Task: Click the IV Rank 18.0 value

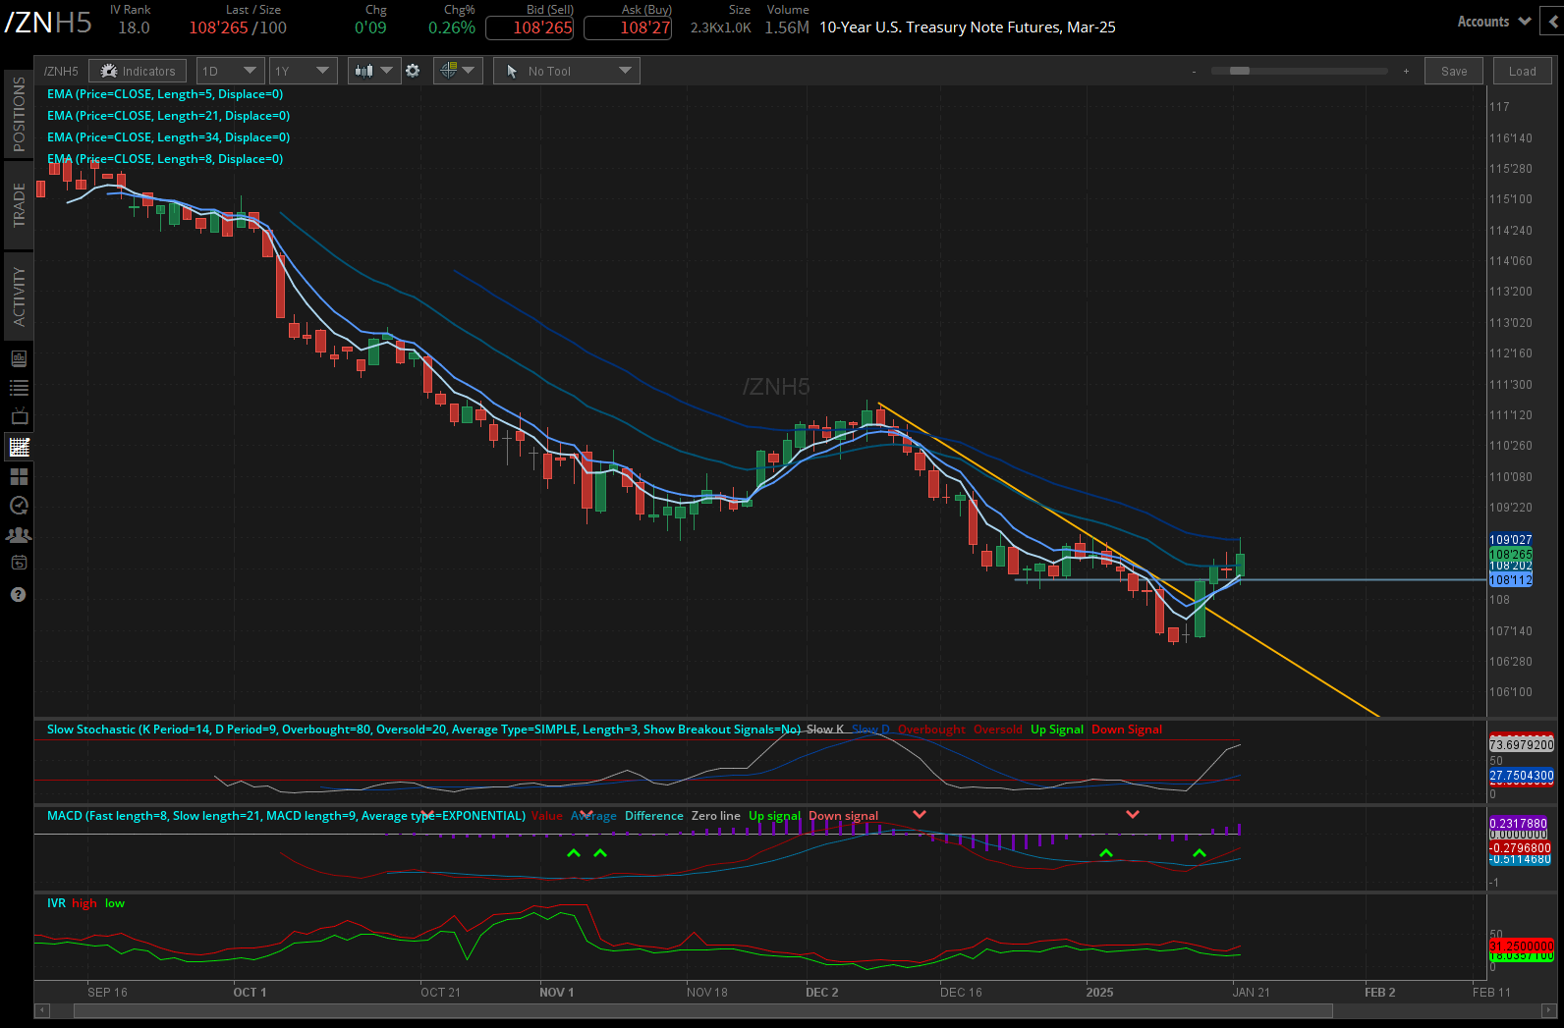Action: coord(134,27)
